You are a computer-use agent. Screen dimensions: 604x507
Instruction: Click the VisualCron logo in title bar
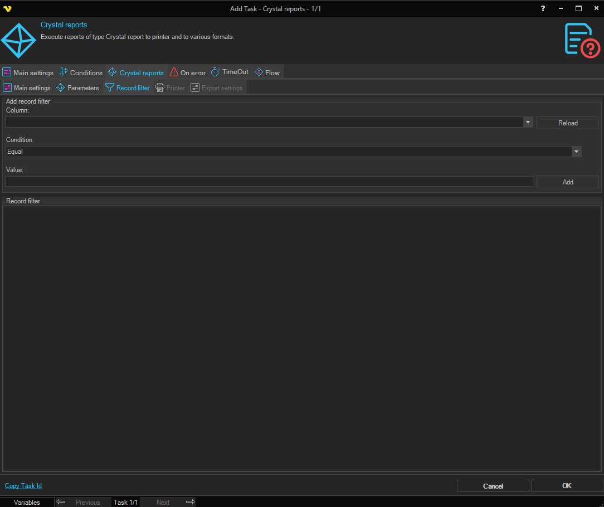click(7, 8)
